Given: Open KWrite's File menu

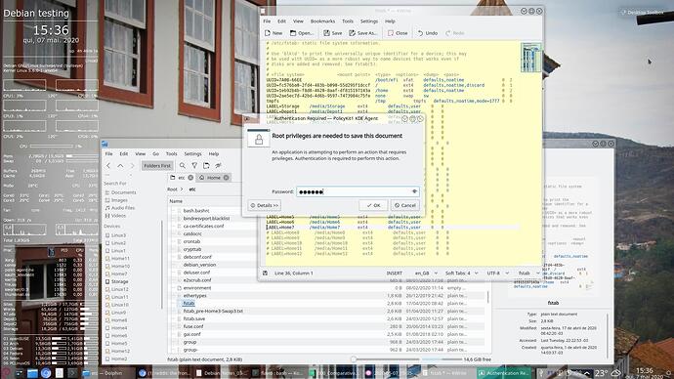Looking at the screenshot, I should point(267,21).
